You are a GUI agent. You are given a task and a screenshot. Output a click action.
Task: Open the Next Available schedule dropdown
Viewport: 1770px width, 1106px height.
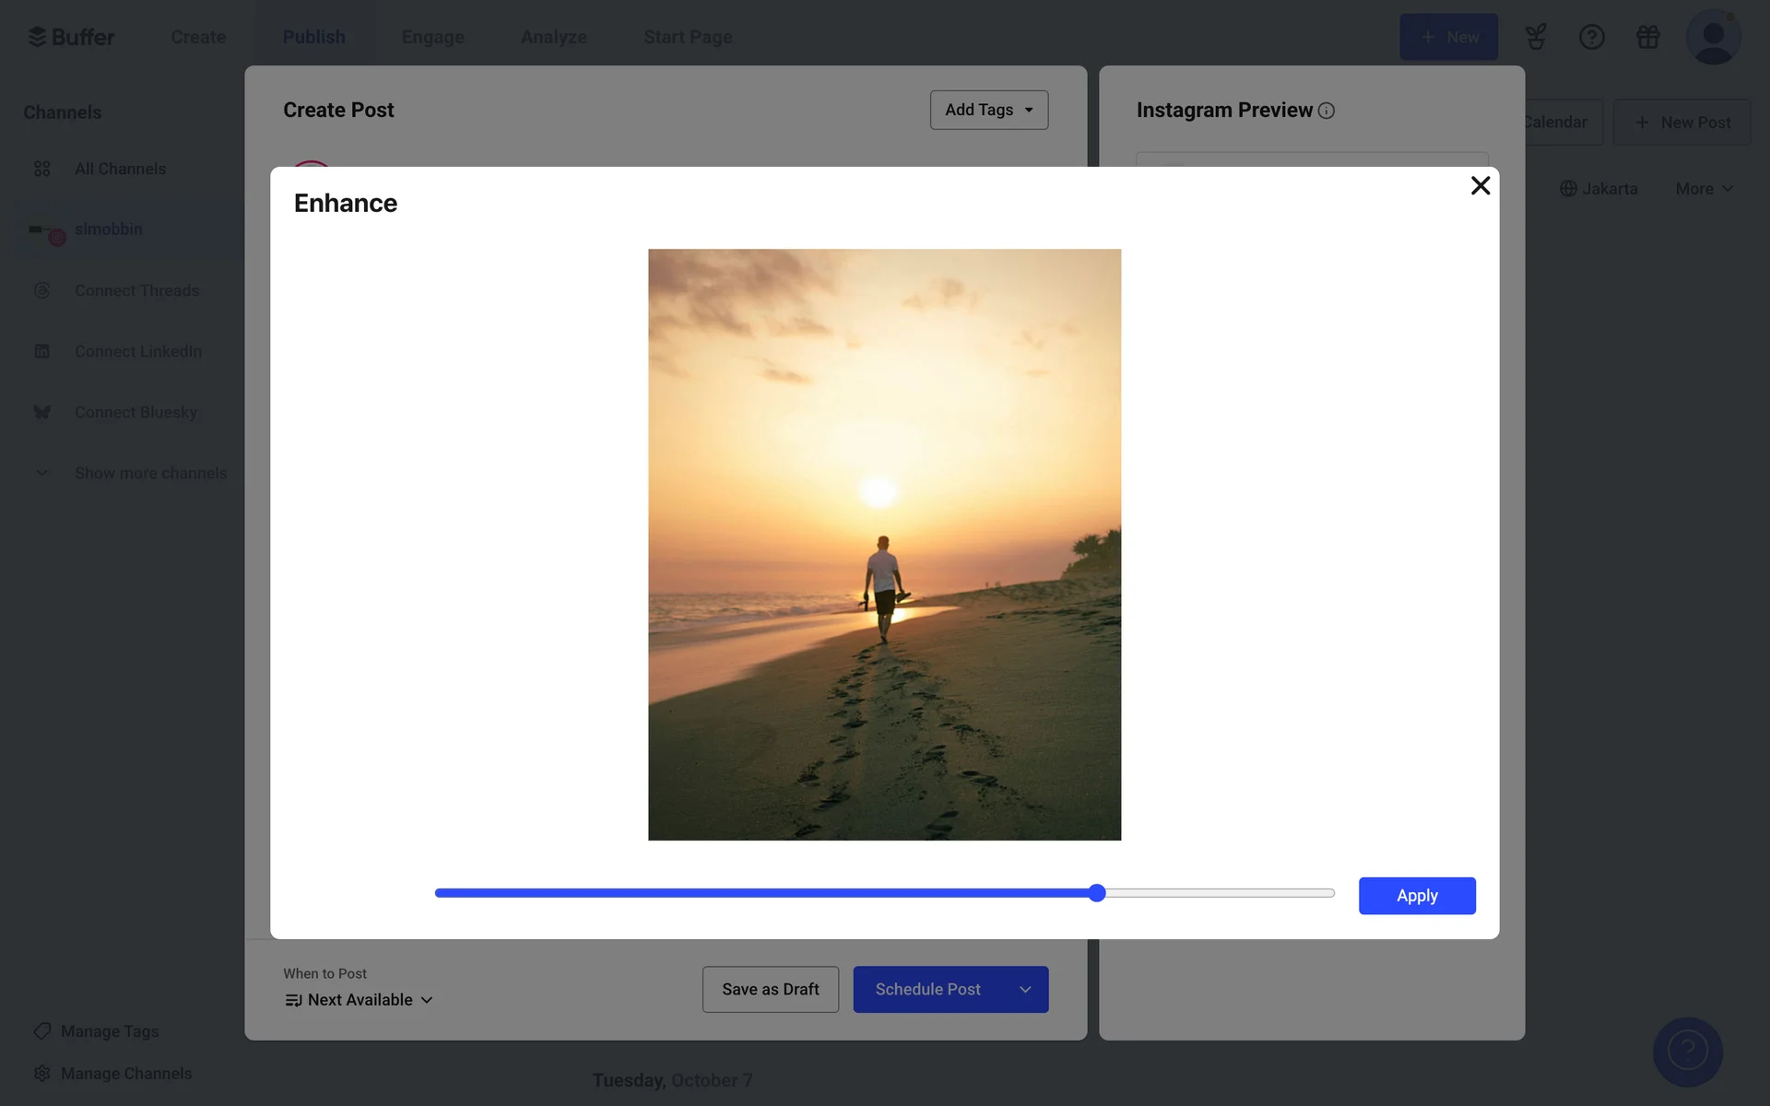coord(360,1000)
